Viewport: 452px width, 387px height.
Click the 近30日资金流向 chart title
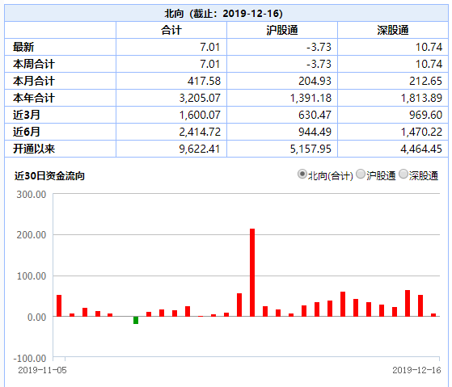[49, 175]
